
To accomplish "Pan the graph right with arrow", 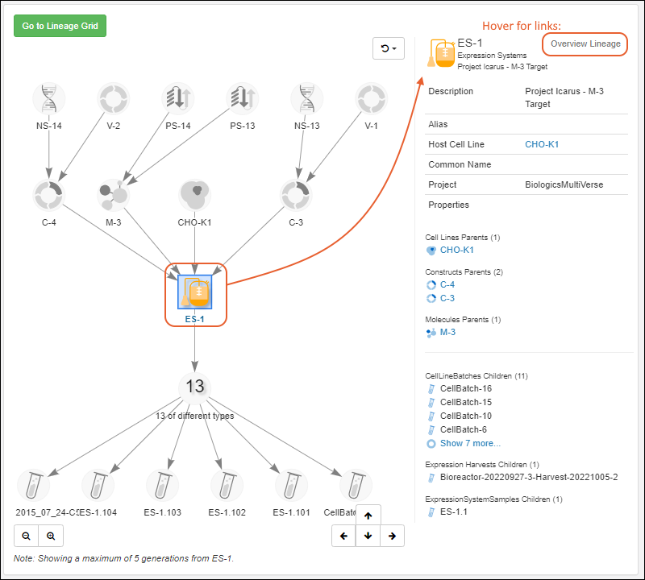I will point(392,536).
